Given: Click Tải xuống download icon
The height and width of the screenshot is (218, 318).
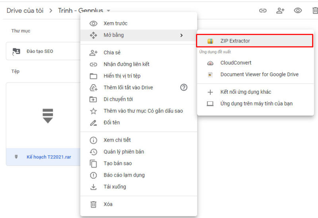Looking at the screenshot, I should point(93,187).
